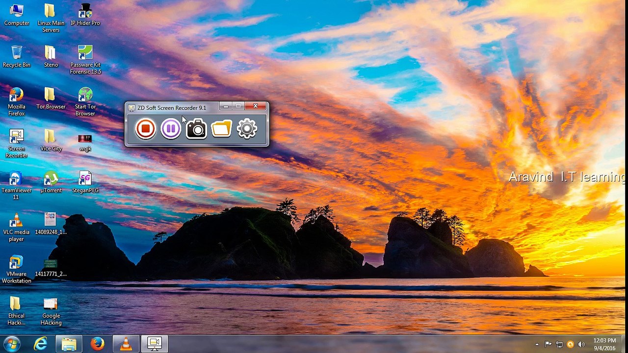The image size is (628, 353).
Task: Pause the recording with the purple button
Action: point(171,129)
